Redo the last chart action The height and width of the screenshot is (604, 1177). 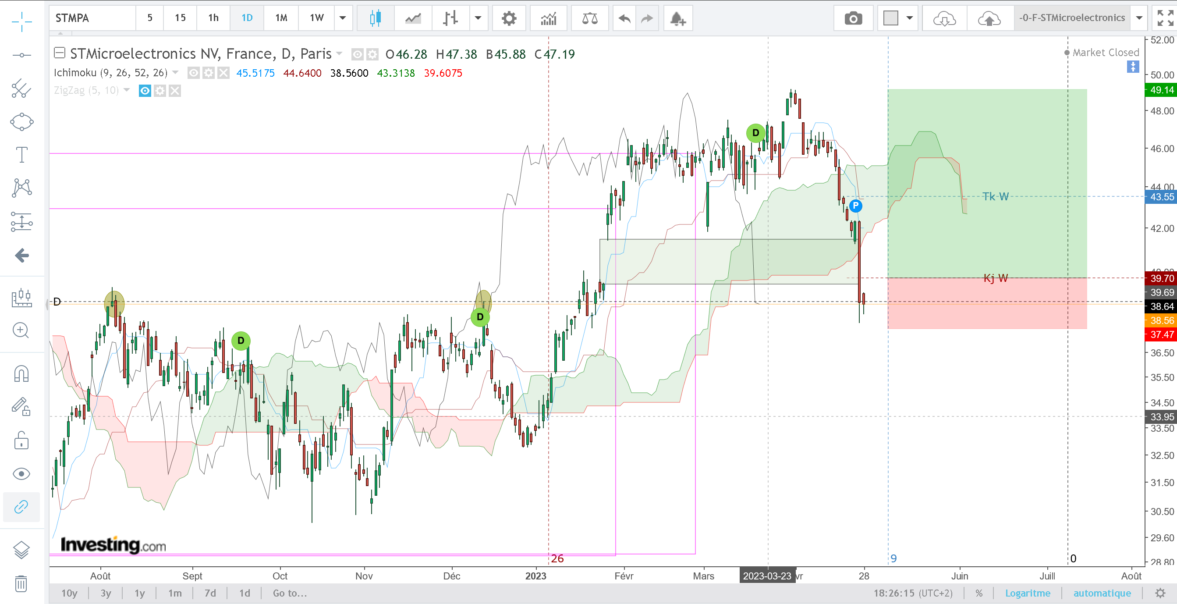(x=647, y=18)
